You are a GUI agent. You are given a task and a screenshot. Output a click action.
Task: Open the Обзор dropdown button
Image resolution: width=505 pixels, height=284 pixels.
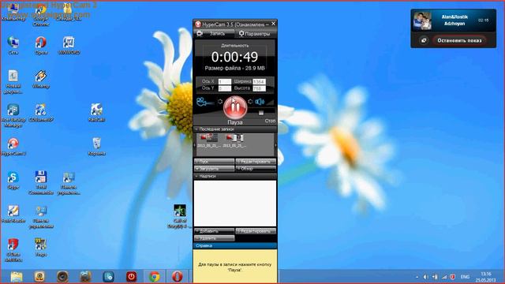tap(256, 168)
